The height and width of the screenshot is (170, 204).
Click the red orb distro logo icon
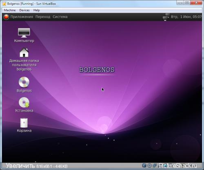tap(6, 17)
